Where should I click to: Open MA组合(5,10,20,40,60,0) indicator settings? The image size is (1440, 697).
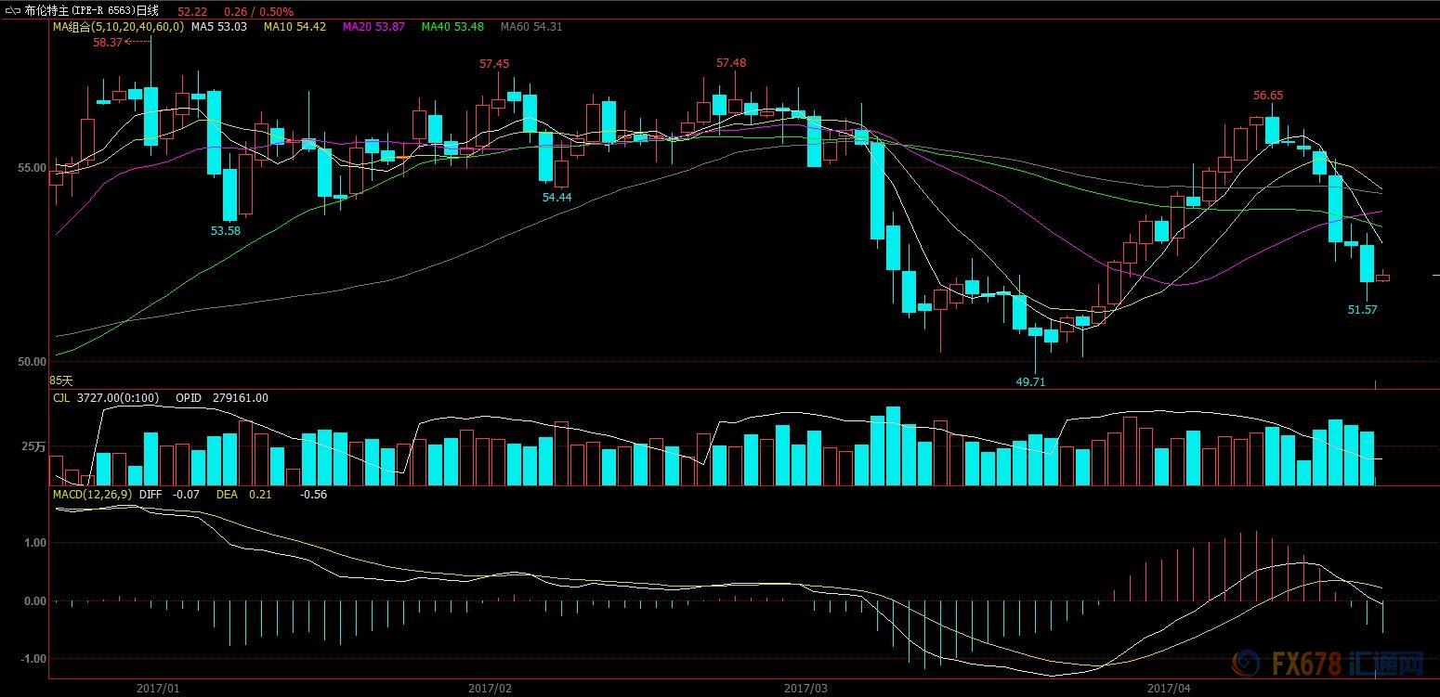coord(118,27)
